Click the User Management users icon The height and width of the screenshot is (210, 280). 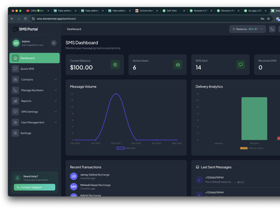15,122
